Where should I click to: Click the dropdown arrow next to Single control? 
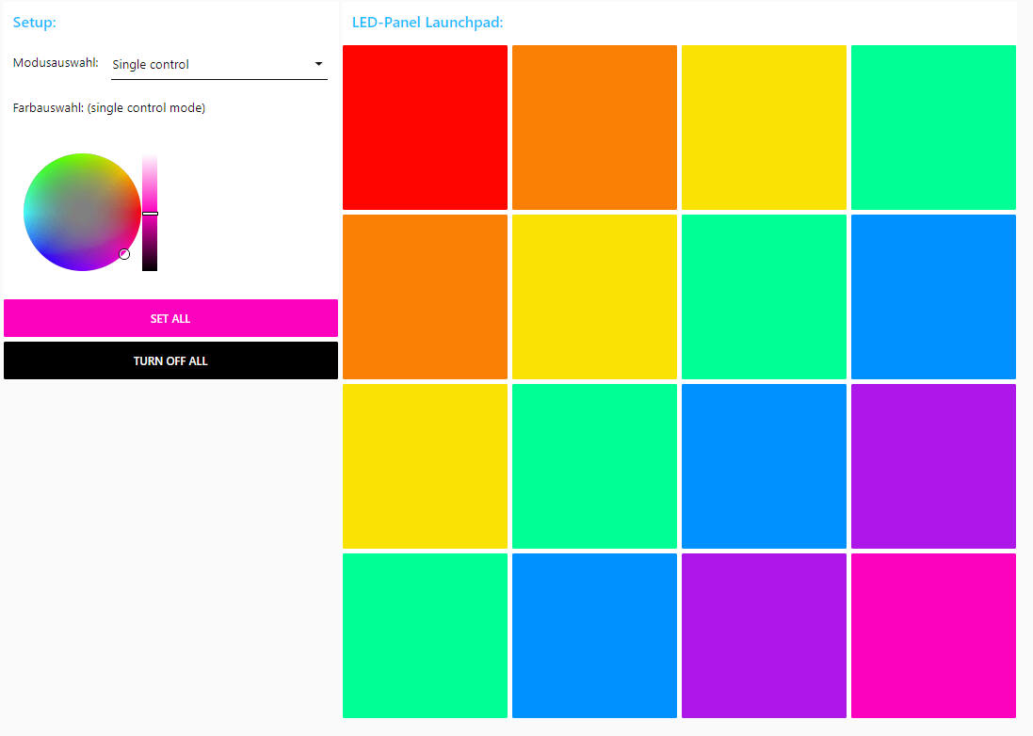coord(318,64)
